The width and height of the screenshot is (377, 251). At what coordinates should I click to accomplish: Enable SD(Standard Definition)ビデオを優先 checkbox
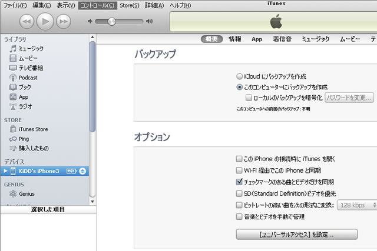pos(239,193)
